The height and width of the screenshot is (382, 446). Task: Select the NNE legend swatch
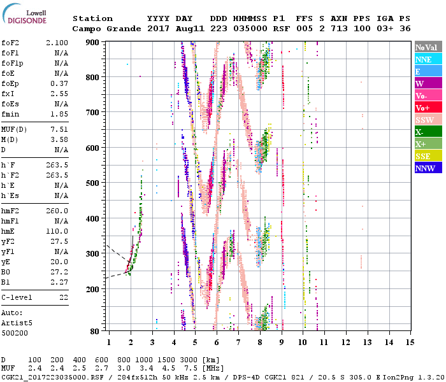point(428,59)
